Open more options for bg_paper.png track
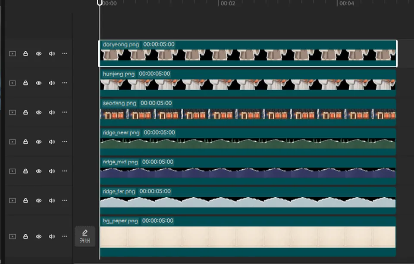414x264 pixels. [65, 236]
